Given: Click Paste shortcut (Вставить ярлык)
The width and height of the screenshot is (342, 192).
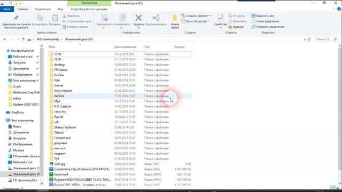Looking at the screenshot, I should coord(75,27).
